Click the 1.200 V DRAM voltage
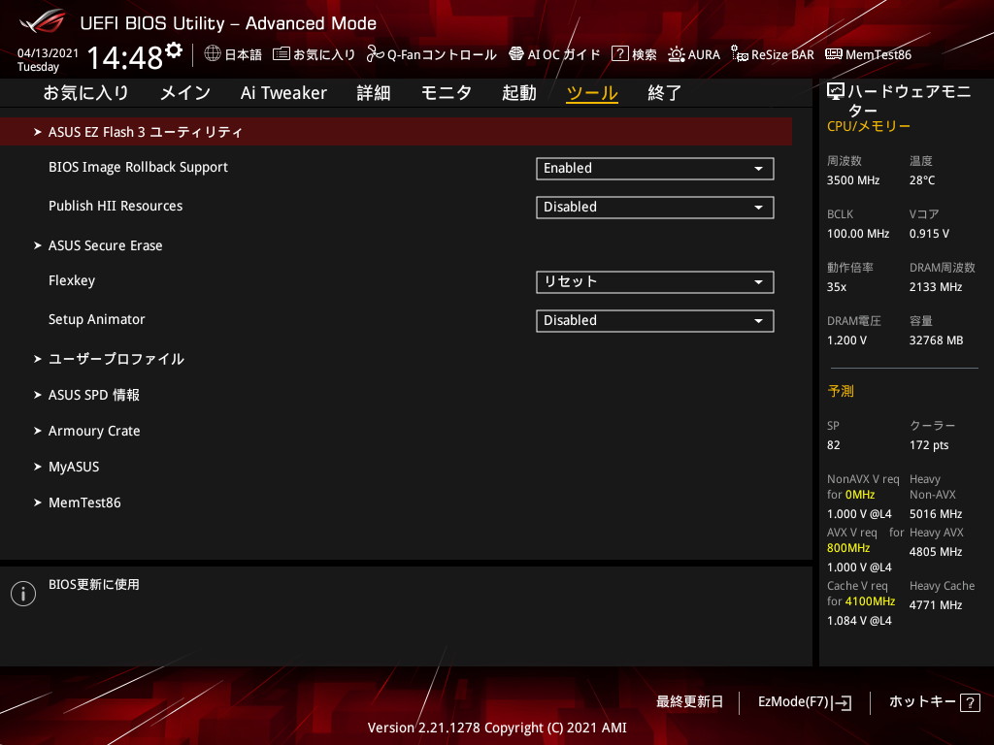The width and height of the screenshot is (994, 745). pyautogui.click(x=846, y=340)
